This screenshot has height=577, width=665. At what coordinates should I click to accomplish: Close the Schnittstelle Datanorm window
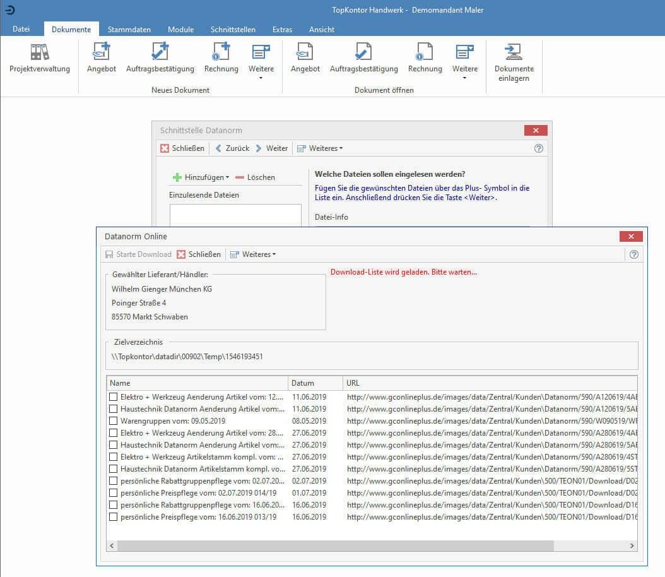click(x=536, y=130)
